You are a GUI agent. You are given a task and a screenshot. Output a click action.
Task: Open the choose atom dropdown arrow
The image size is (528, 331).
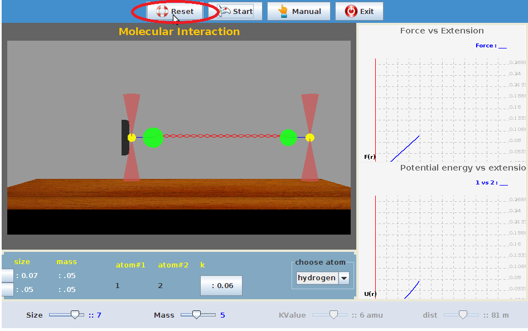[x=344, y=278]
